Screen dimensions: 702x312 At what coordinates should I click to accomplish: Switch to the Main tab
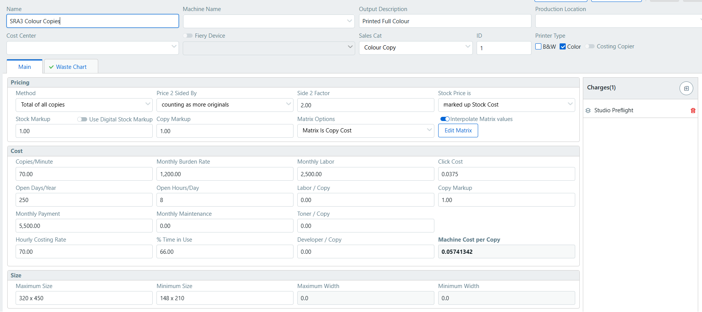(x=25, y=67)
